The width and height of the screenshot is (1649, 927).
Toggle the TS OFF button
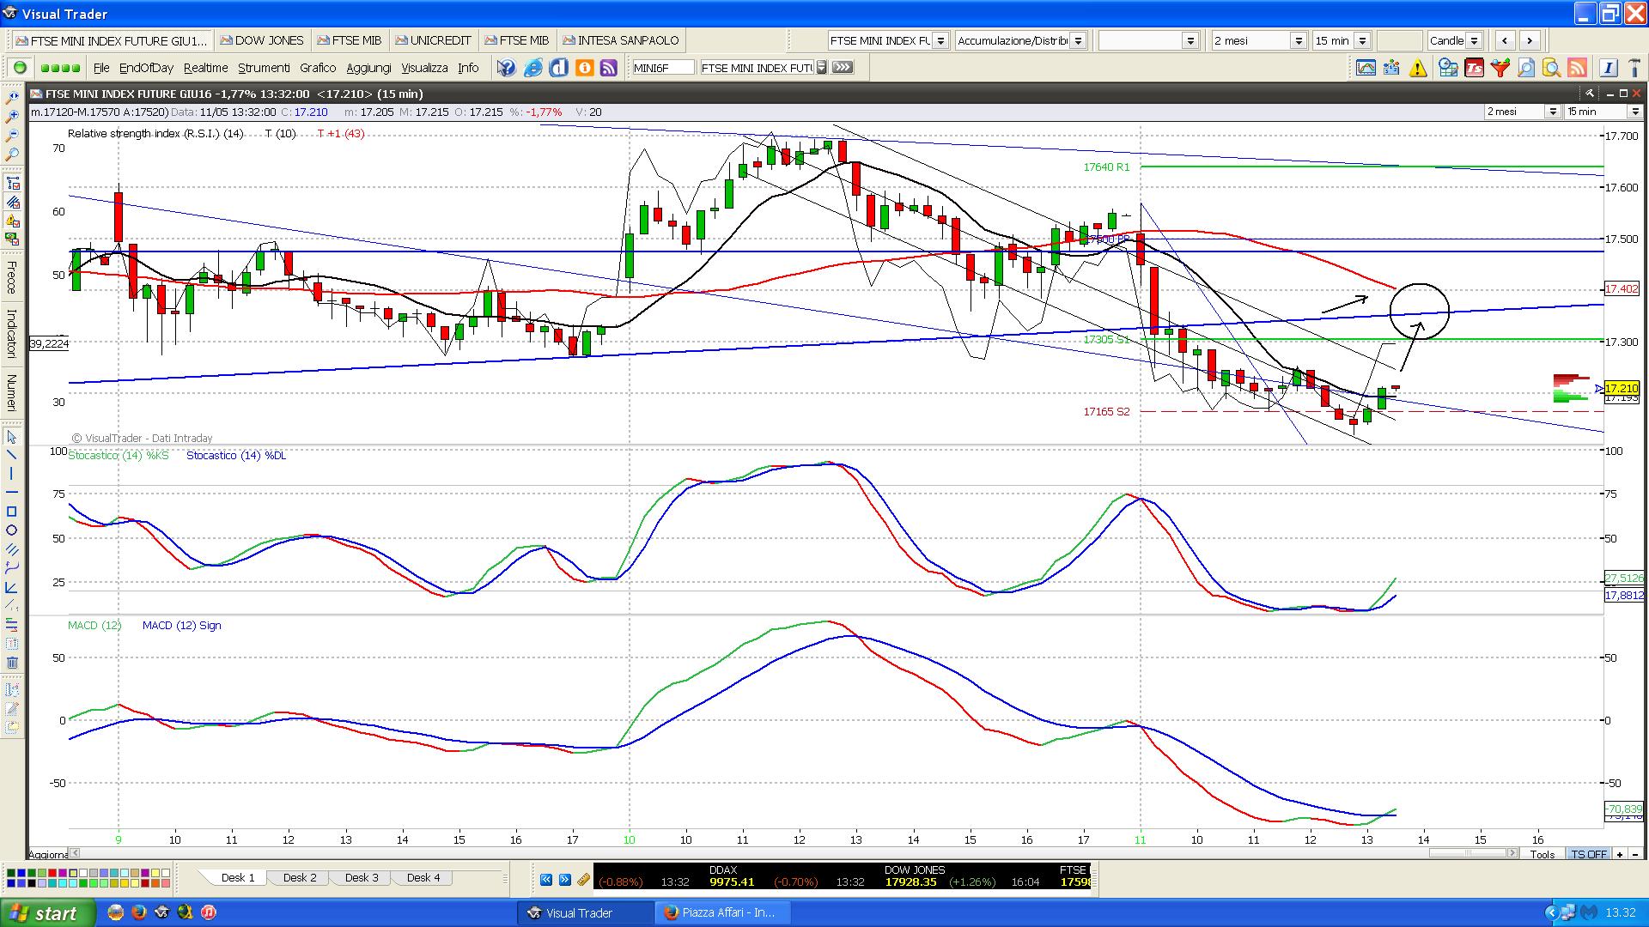point(1589,854)
